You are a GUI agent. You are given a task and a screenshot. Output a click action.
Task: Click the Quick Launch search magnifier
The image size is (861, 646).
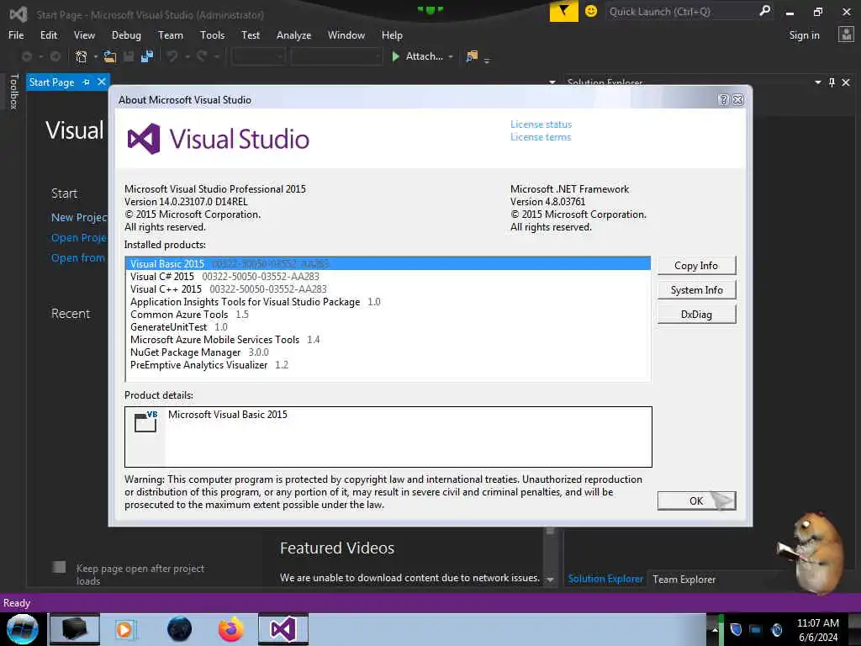[x=764, y=11]
